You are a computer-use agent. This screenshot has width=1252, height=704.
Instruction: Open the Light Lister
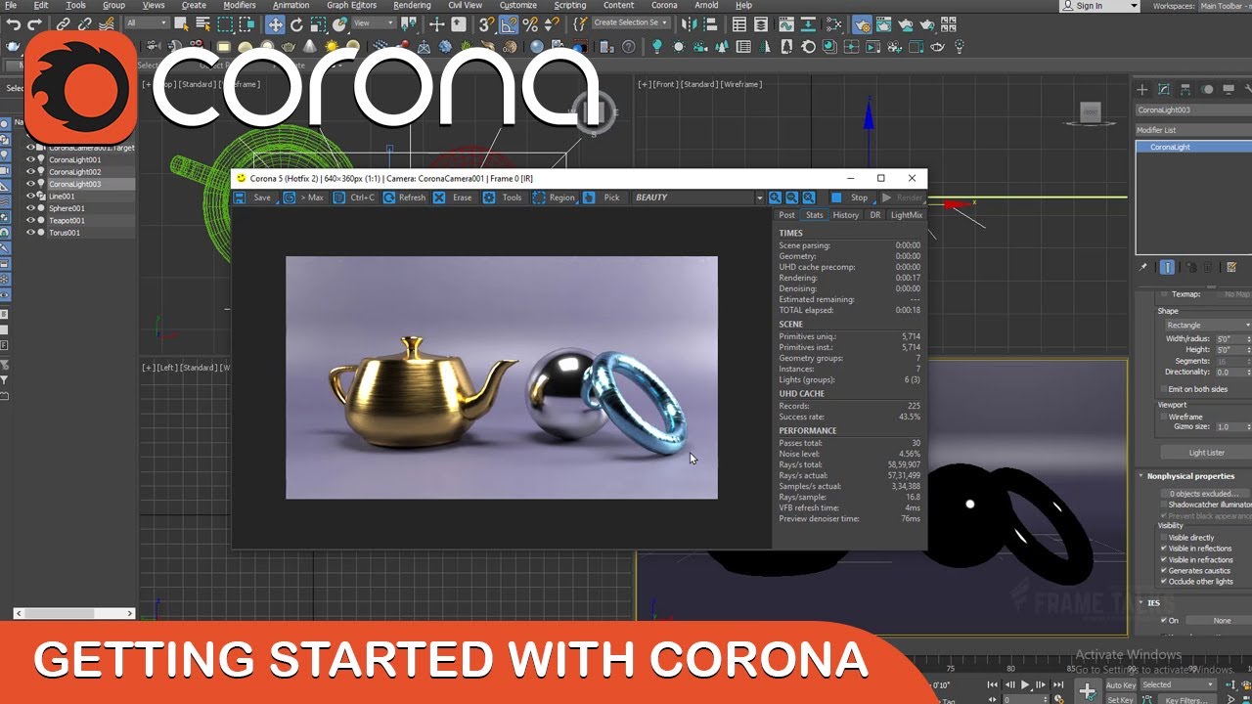pyautogui.click(x=1206, y=453)
